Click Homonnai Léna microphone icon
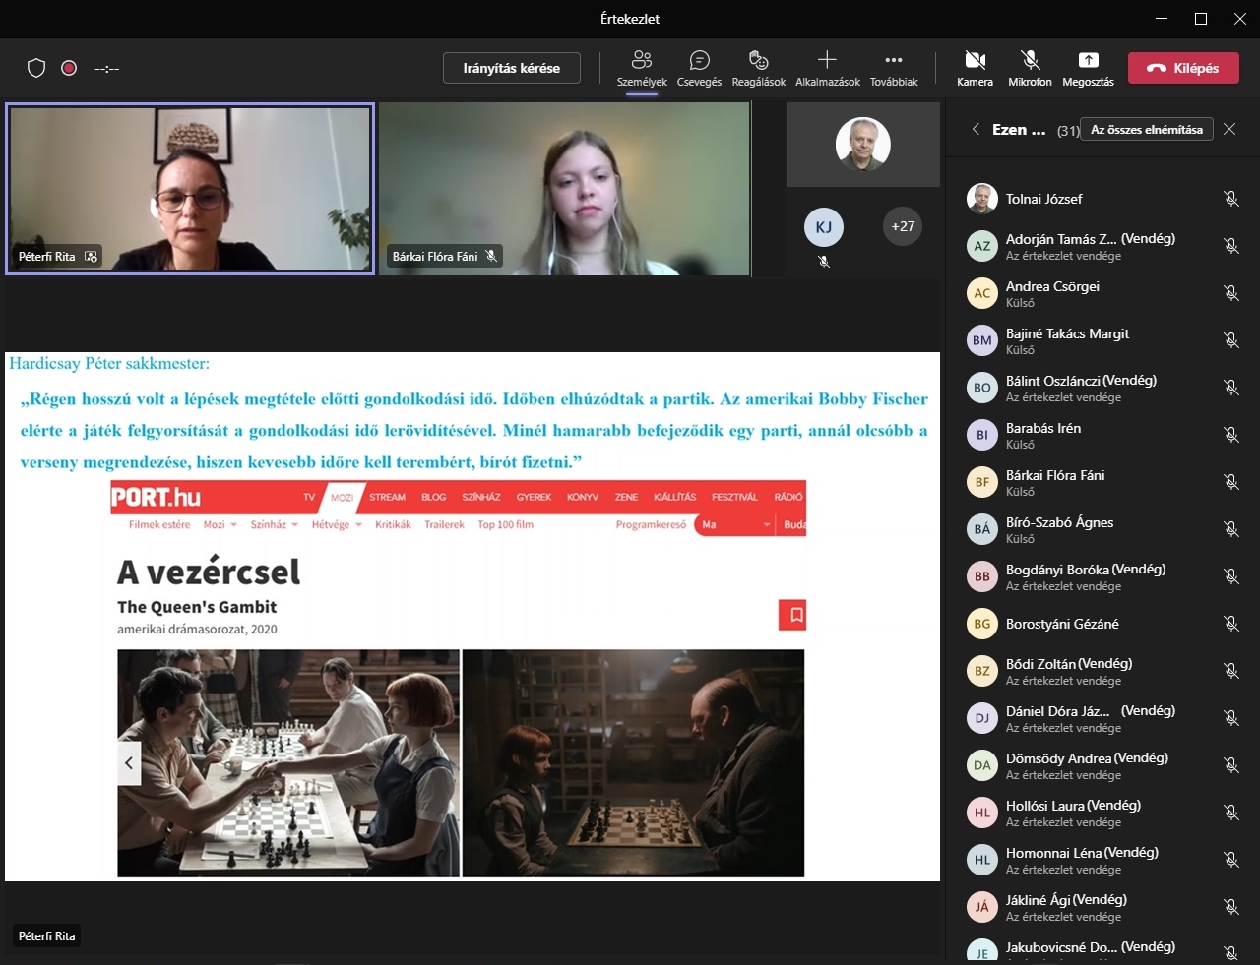The height and width of the screenshot is (965, 1260). point(1230,860)
